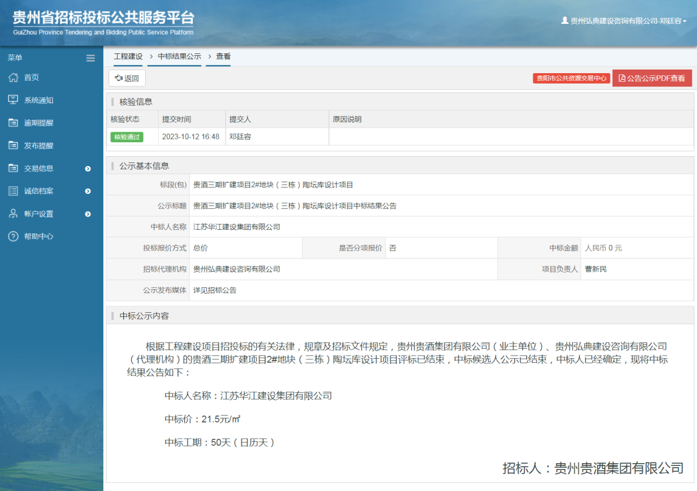Click the 招标代理机构 value 贵州弘典建设咨询有限公司
Viewport: 697px width, 491px height.
pos(236,269)
